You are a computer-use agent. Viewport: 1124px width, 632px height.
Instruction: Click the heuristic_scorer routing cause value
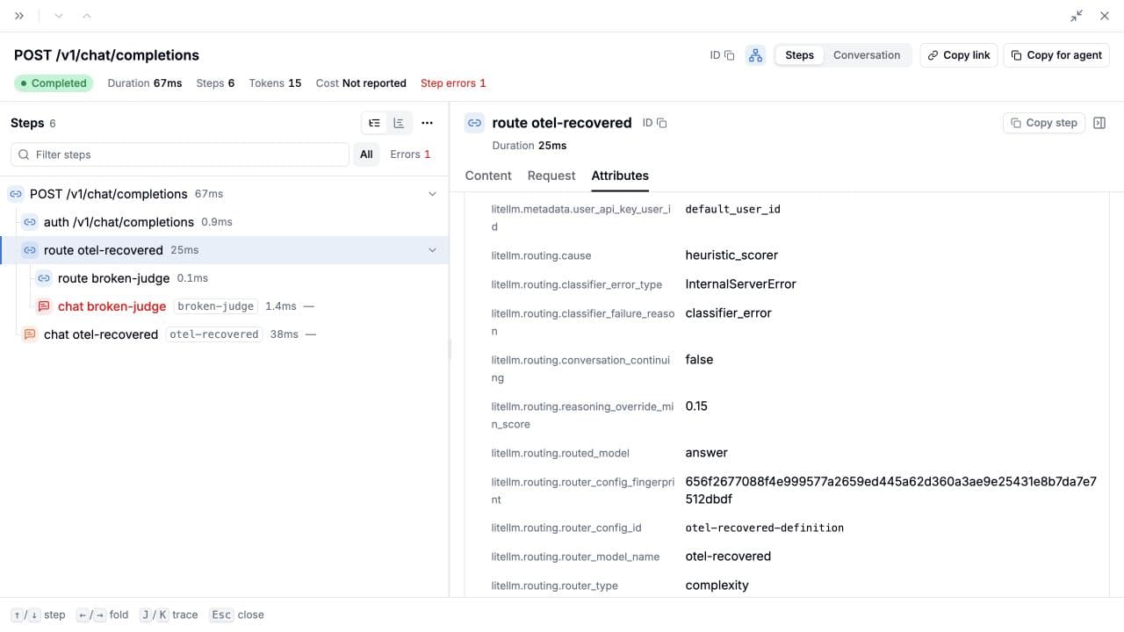731,255
